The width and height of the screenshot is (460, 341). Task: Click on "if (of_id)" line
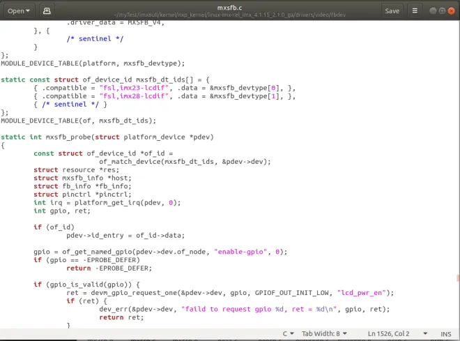coord(54,227)
